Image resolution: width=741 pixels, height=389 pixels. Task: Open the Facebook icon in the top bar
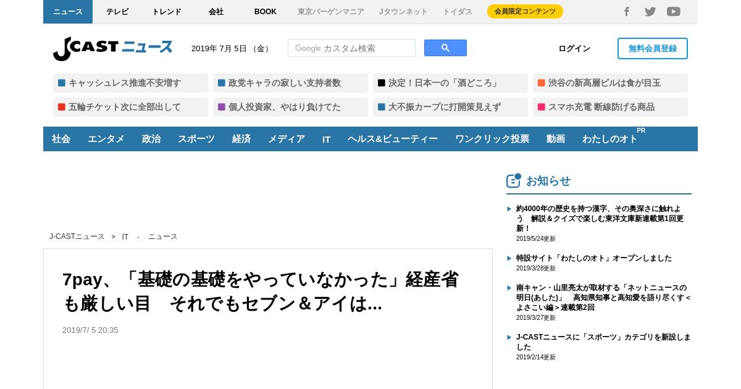pyautogui.click(x=626, y=12)
